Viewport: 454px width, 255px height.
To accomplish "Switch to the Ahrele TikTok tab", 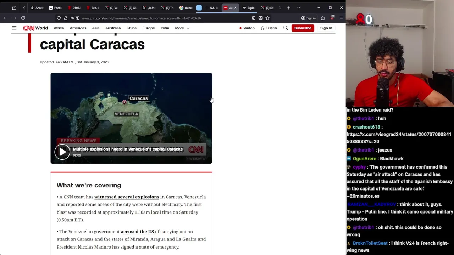I will pyautogui.click(x=37, y=8).
